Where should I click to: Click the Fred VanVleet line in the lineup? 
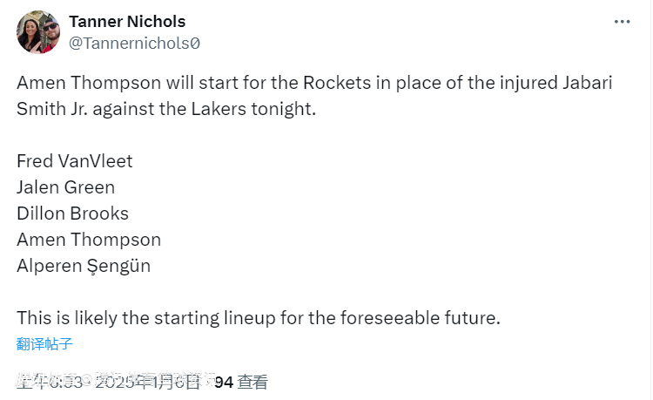tap(75, 161)
